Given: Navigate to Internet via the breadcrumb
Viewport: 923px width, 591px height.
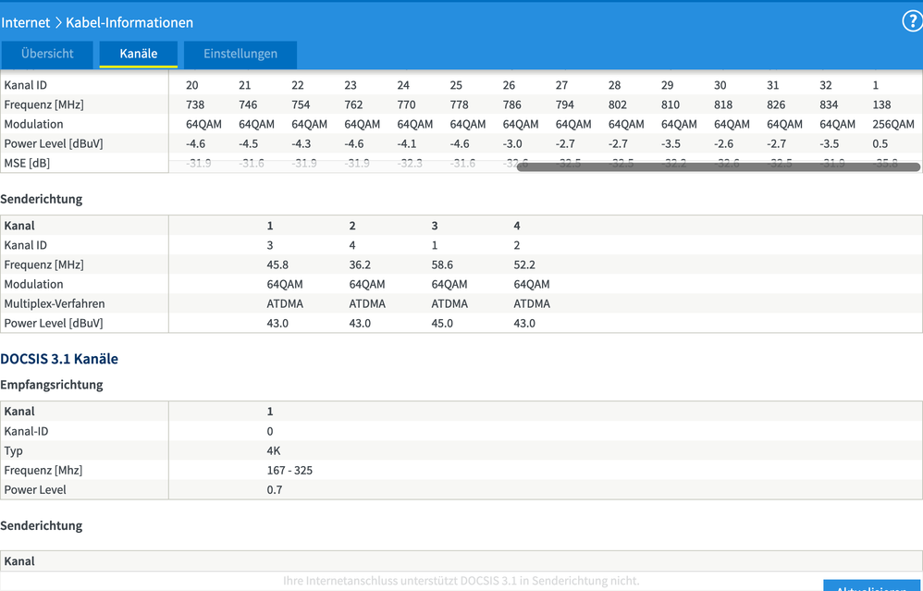Looking at the screenshot, I should [26, 22].
